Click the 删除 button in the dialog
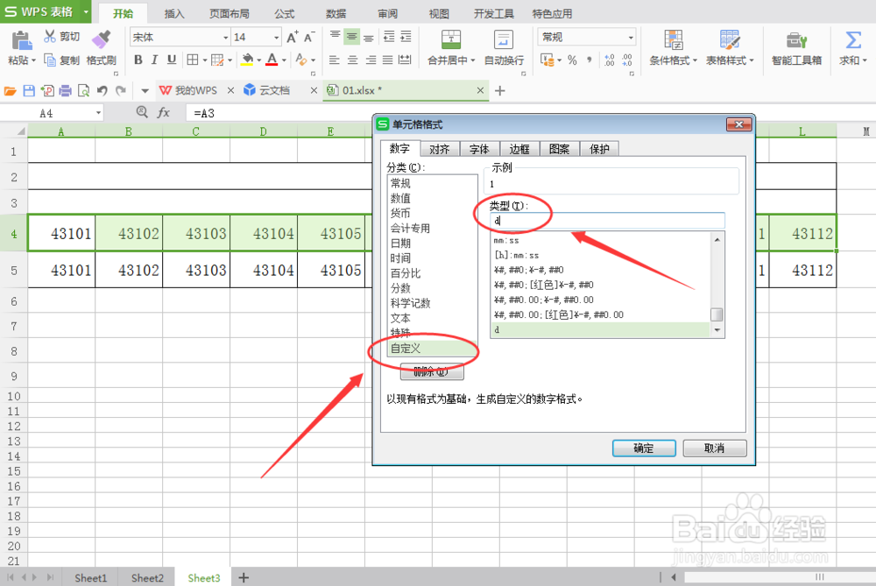 pyautogui.click(x=431, y=371)
